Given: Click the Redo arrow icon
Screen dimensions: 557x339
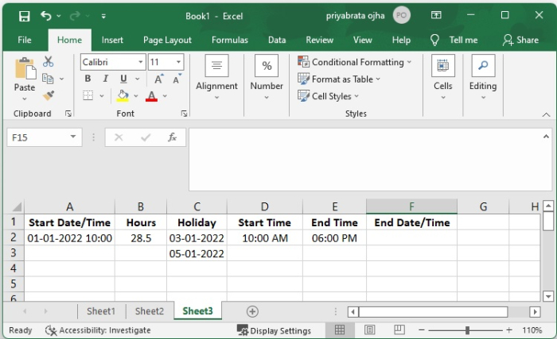Looking at the screenshot, I should pyautogui.click(x=75, y=16).
